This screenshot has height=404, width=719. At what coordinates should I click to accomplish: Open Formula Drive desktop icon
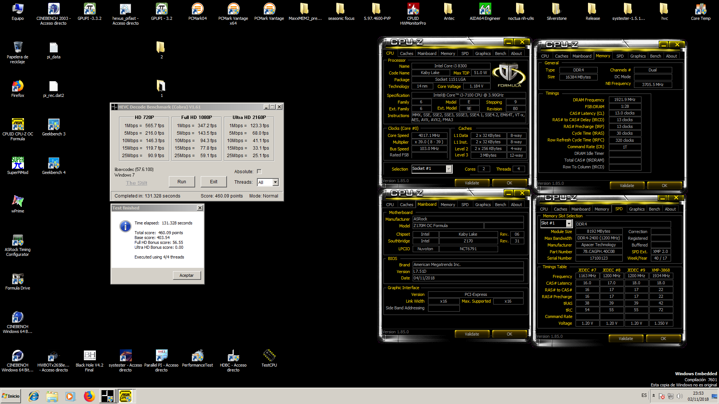pyautogui.click(x=18, y=281)
